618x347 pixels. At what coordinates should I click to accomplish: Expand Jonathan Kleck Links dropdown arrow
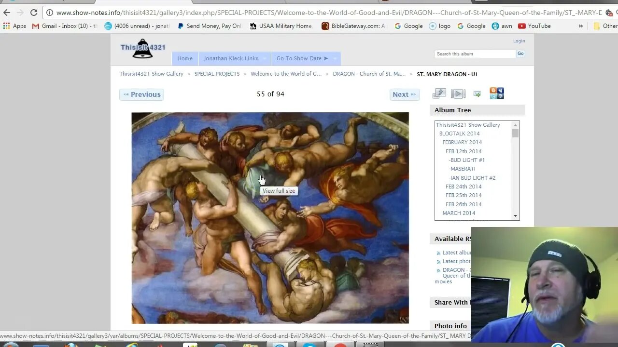click(x=265, y=59)
